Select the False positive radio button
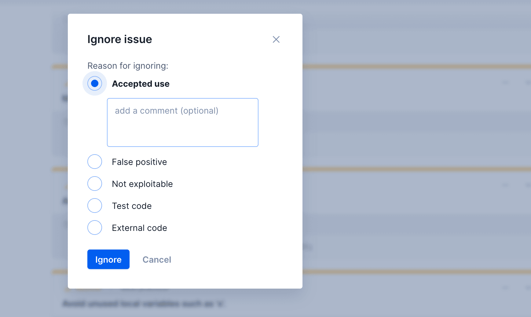Screen dimensions: 531x317 click(x=95, y=162)
